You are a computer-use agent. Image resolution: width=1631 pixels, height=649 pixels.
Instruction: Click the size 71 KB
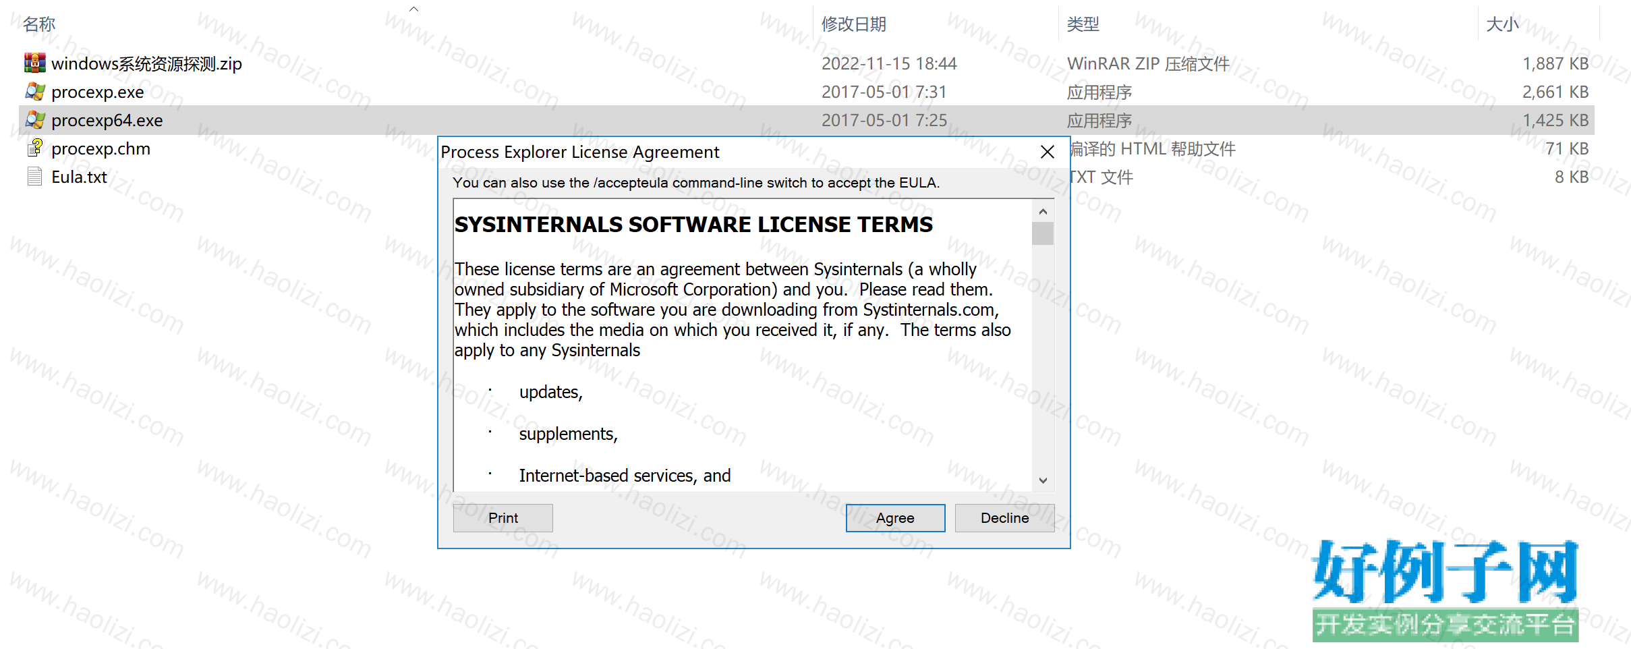point(1567,148)
